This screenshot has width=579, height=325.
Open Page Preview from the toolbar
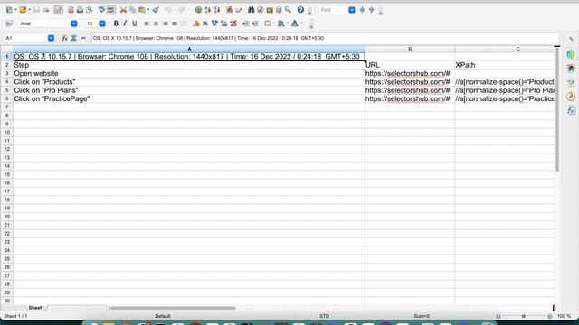(89, 10)
